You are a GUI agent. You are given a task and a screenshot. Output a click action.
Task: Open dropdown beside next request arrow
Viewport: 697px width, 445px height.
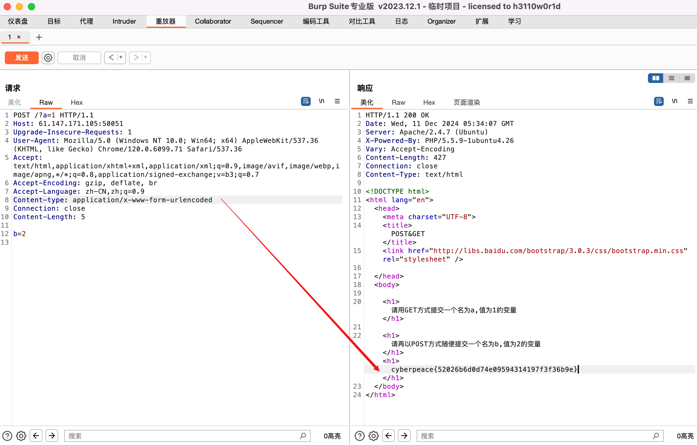point(145,58)
